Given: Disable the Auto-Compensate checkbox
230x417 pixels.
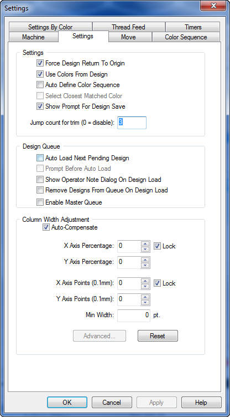Looking at the screenshot, I should point(46,227).
